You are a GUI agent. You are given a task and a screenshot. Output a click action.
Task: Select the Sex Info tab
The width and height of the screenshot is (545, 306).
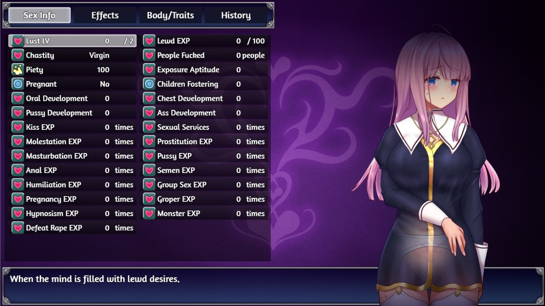pyautogui.click(x=39, y=15)
